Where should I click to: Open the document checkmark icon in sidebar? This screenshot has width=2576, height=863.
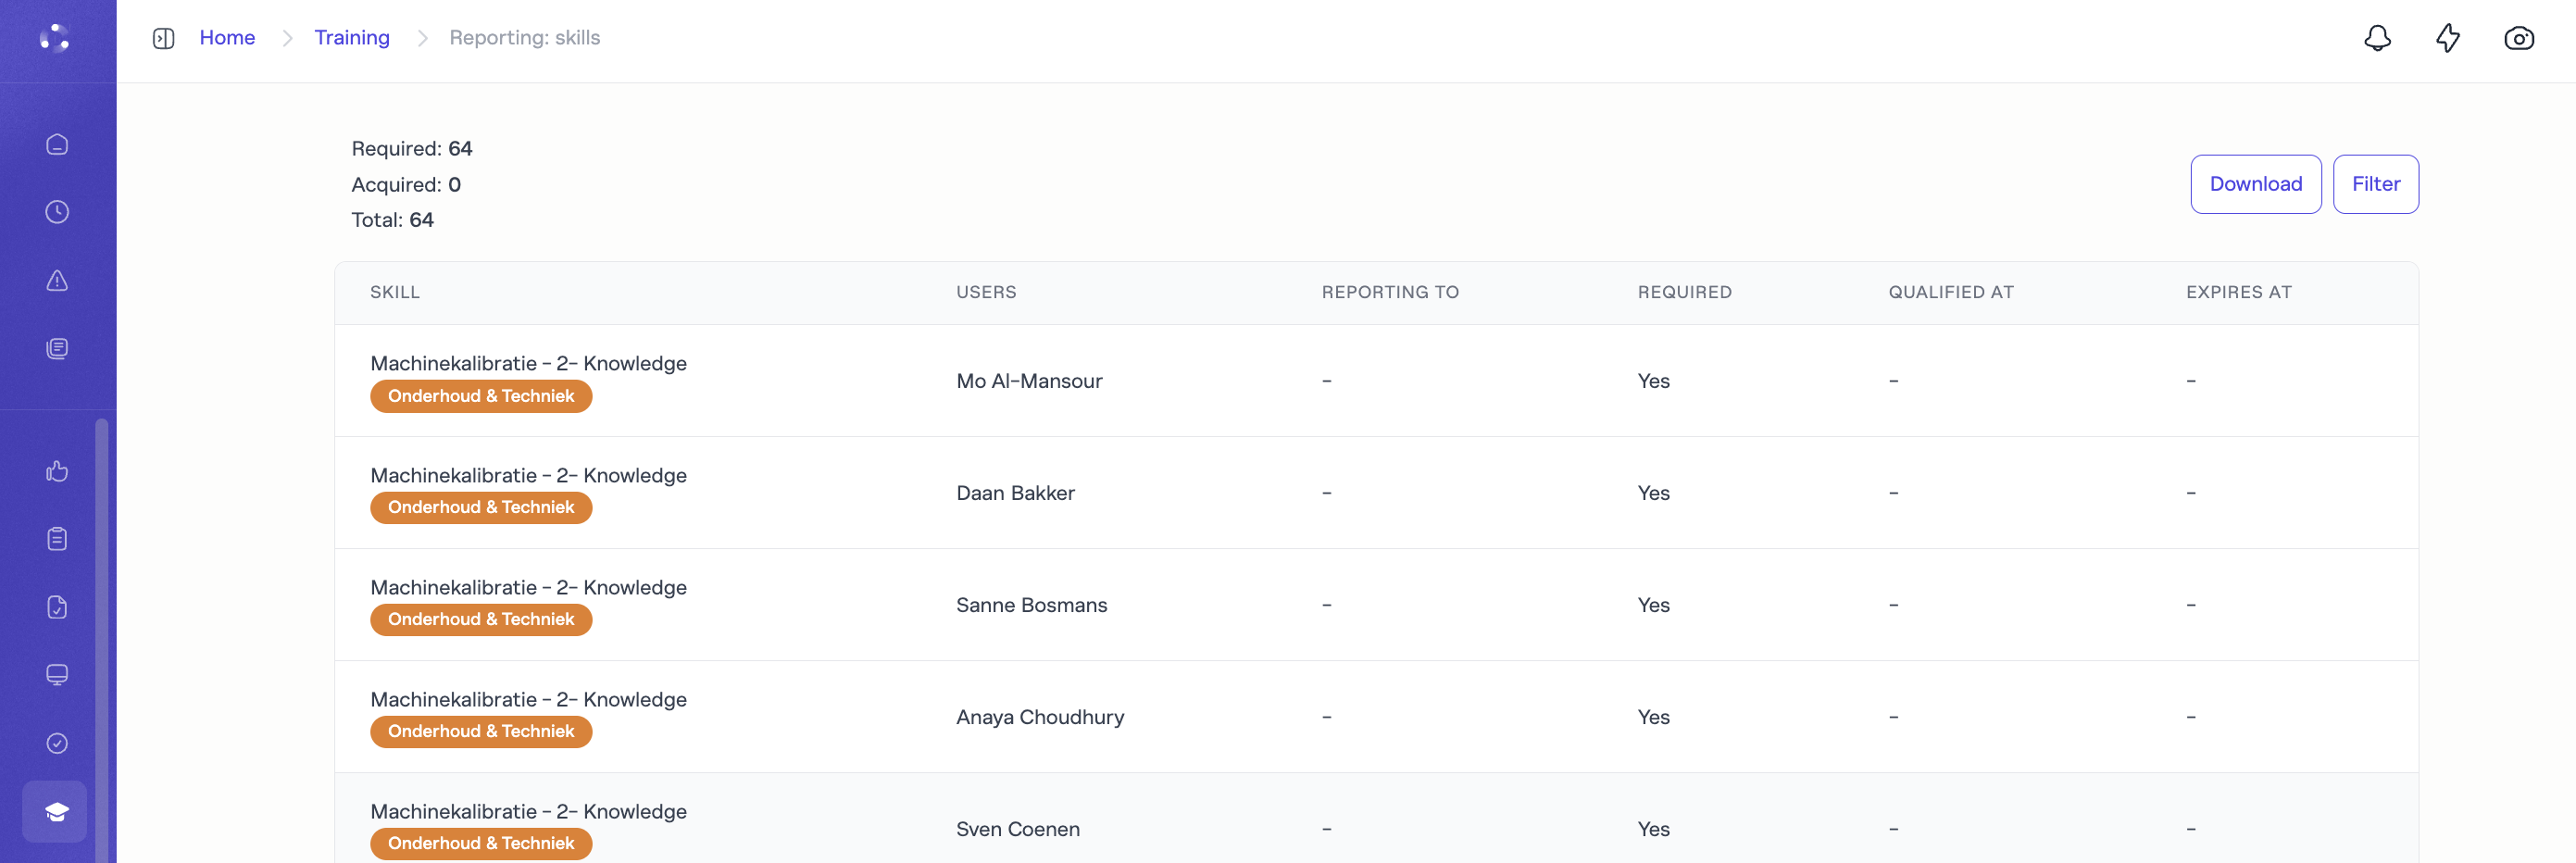click(57, 607)
